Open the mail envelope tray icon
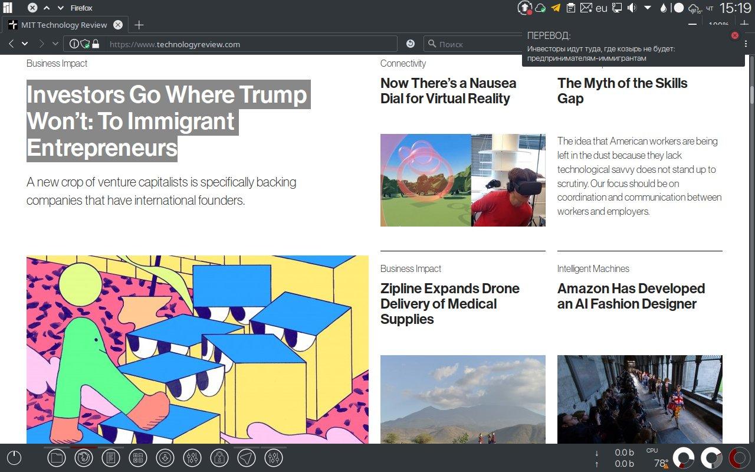 586,8
